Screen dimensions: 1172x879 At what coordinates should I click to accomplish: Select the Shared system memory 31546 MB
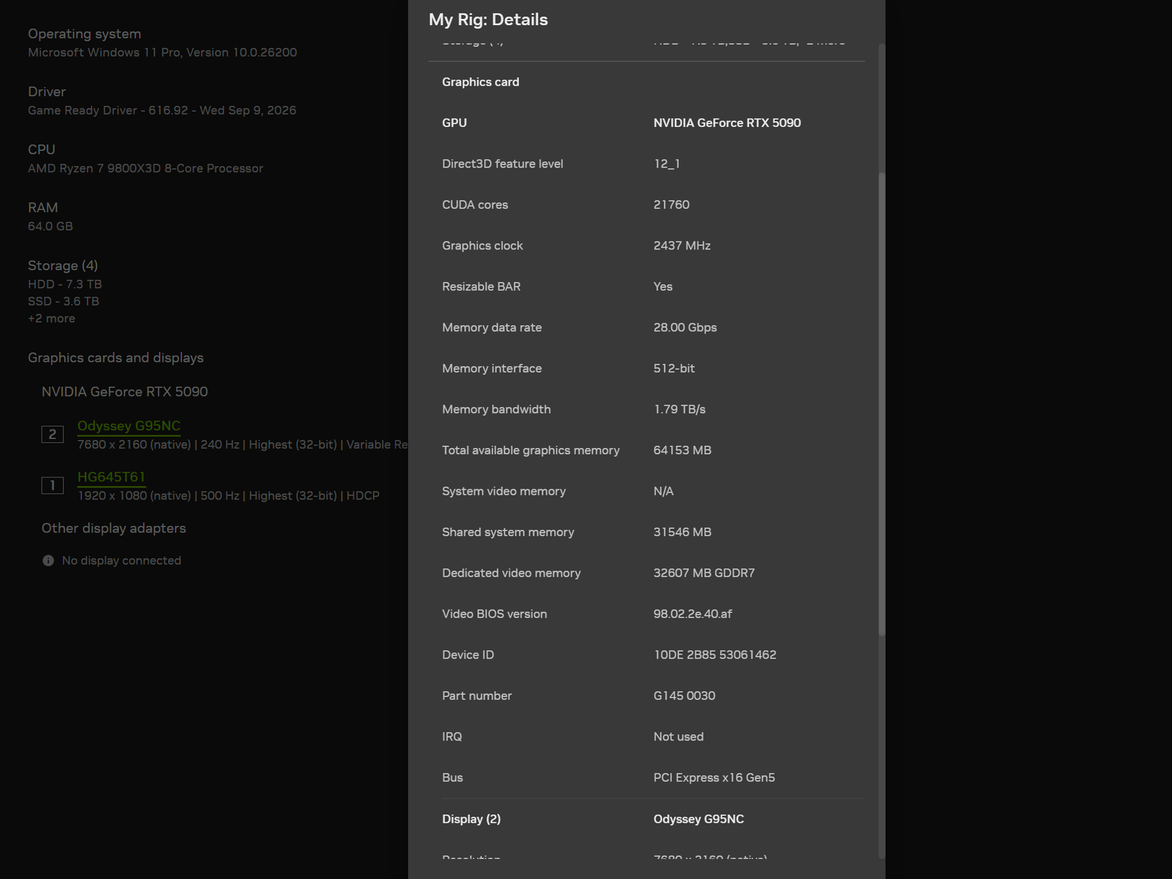[682, 532]
